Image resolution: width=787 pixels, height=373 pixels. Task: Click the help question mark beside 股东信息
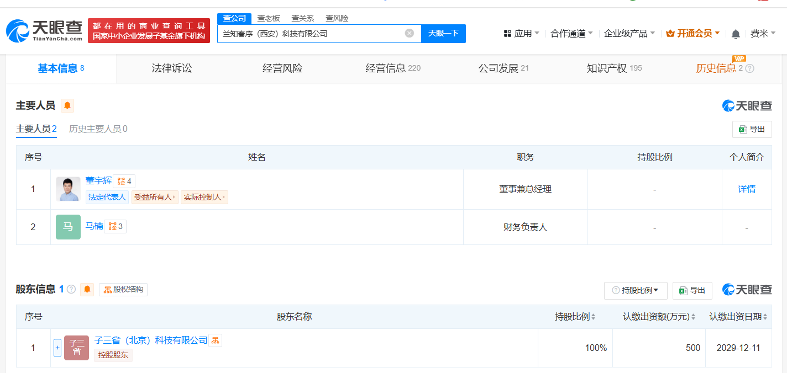[71, 289]
